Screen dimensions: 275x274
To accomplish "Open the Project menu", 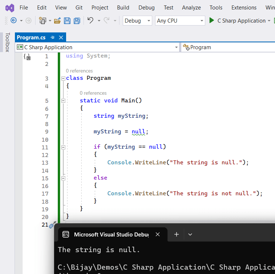I will 100,8.
